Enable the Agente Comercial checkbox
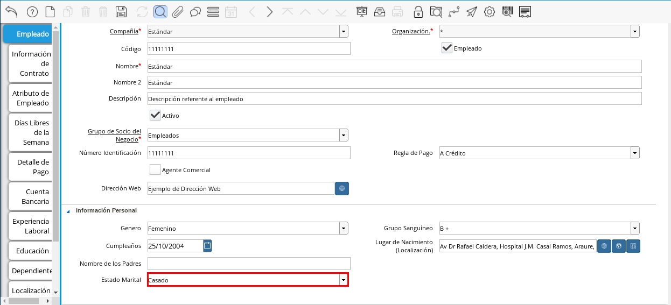This screenshot has width=671, height=305. pyautogui.click(x=155, y=169)
